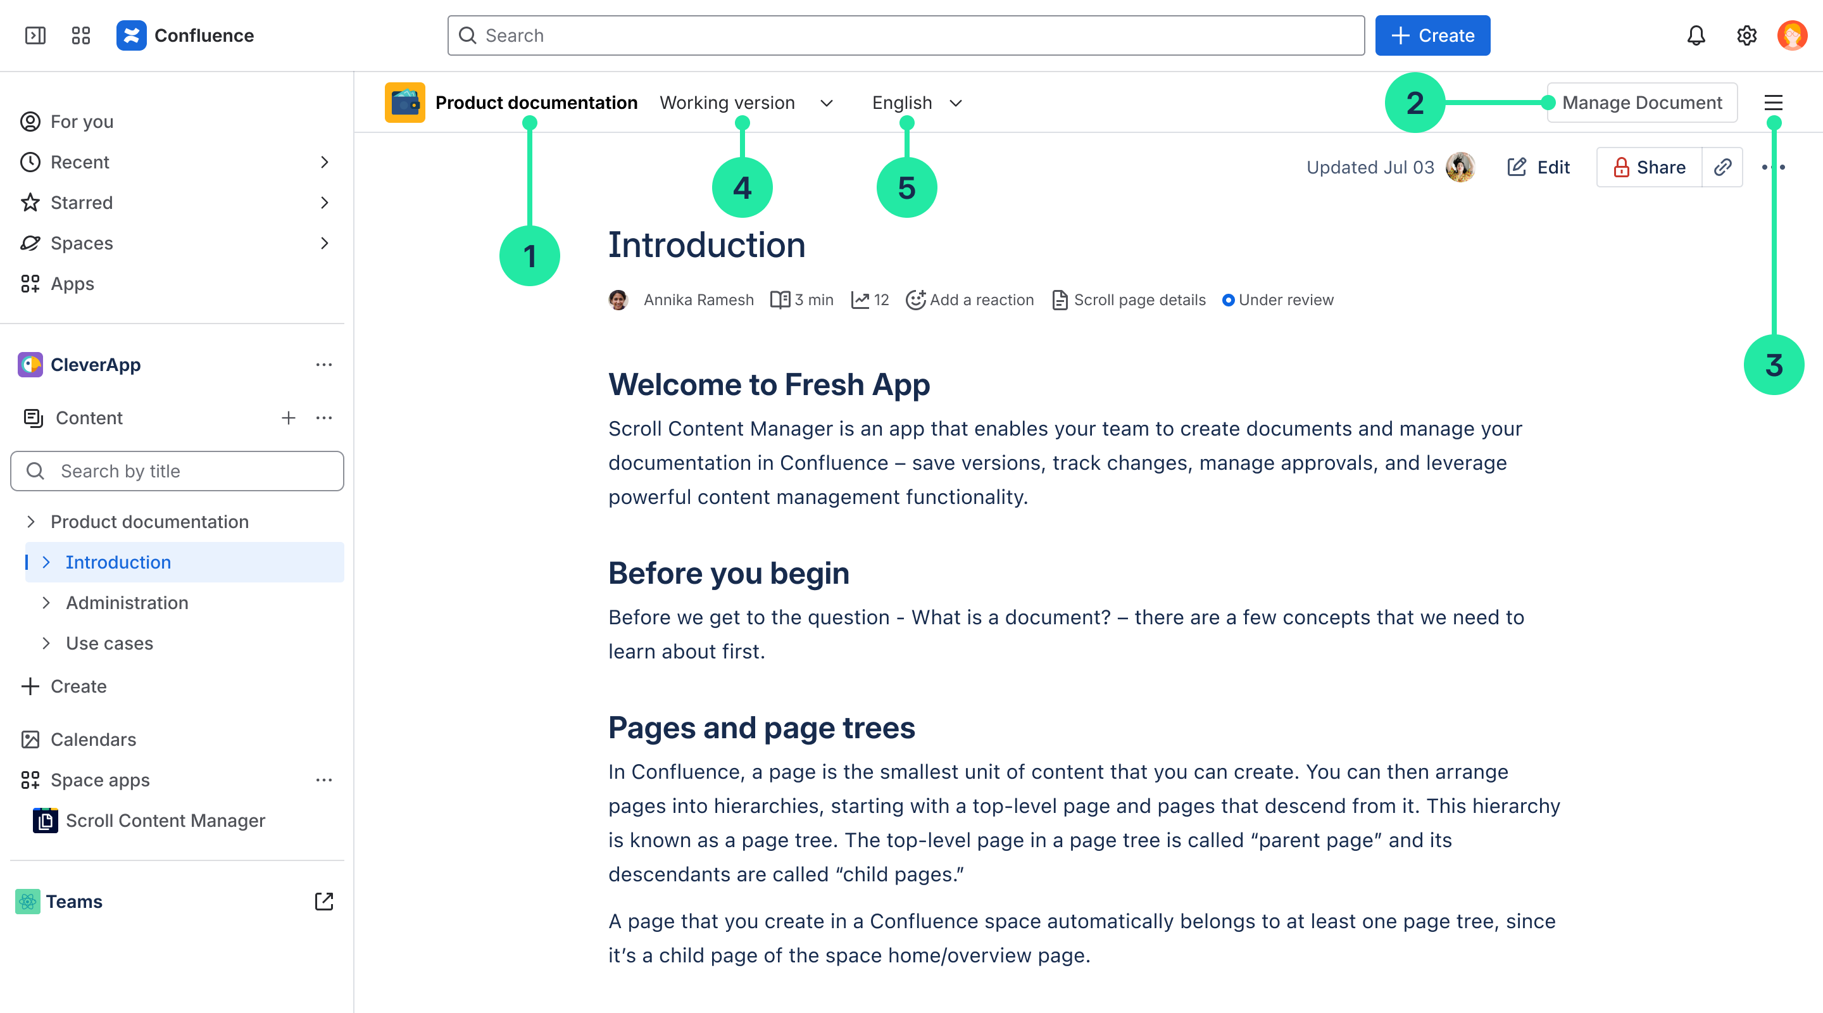Image resolution: width=1823 pixels, height=1013 pixels.
Task: Click the Under review status
Action: coord(1277,300)
